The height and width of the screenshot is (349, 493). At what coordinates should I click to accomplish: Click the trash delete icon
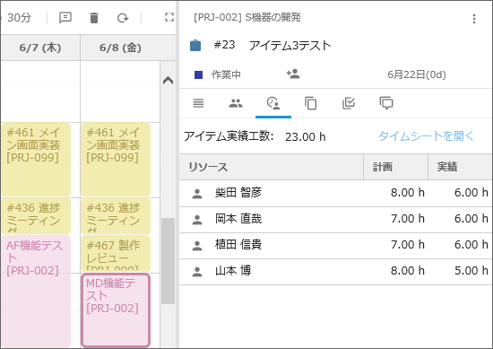tap(94, 18)
